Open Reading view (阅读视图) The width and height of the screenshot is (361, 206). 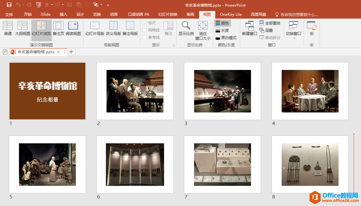click(73, 28)
